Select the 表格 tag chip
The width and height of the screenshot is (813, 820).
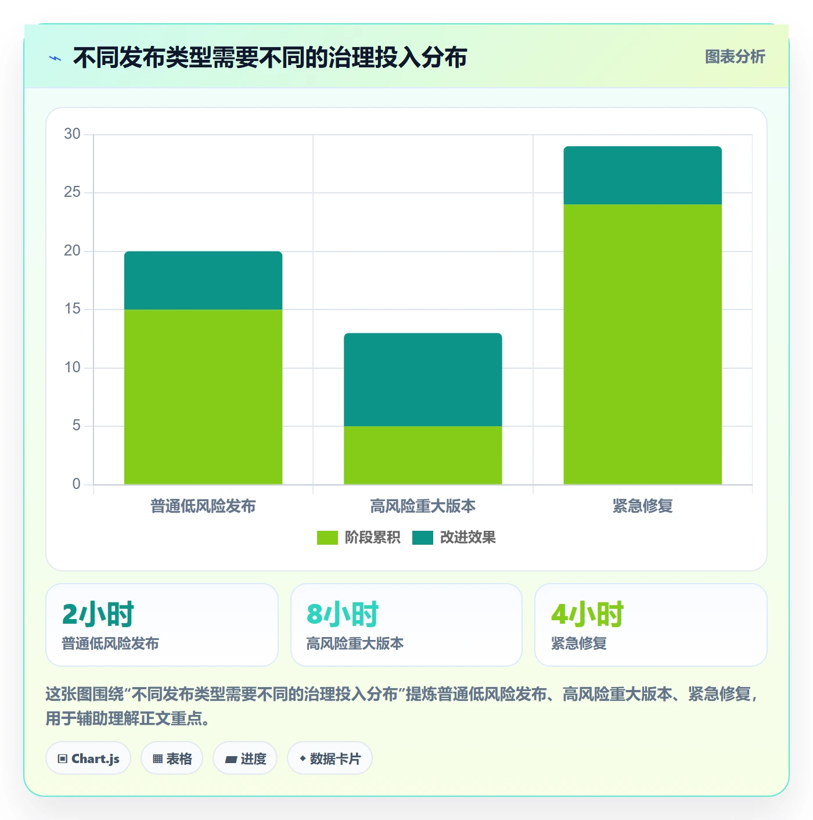coord(172,758)
